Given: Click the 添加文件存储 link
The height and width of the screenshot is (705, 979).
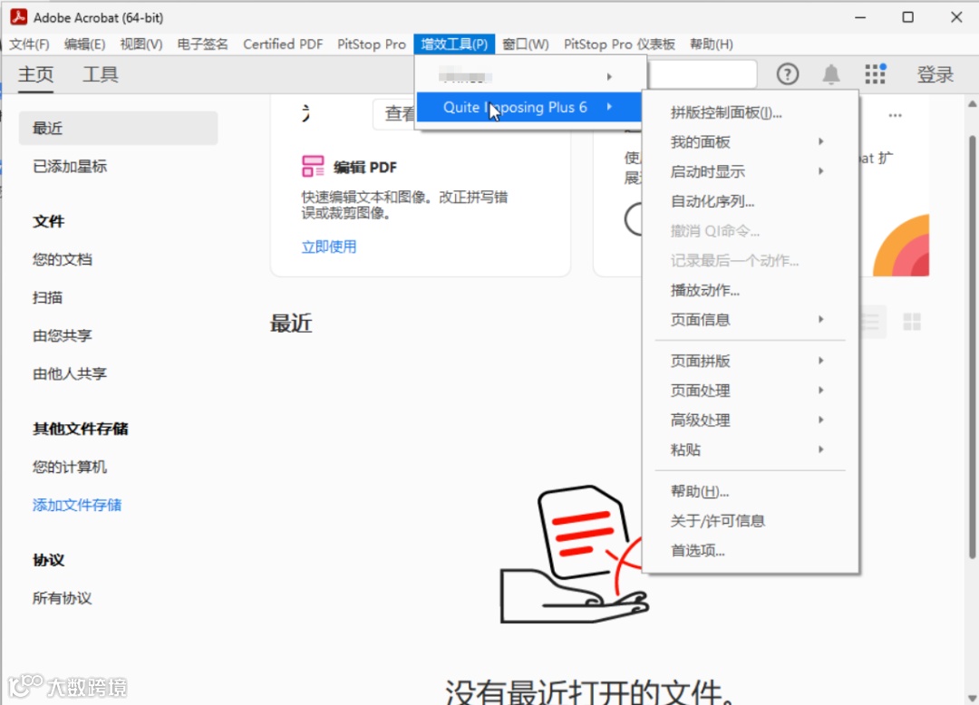Looking at the screenshot, I should point(77,506).
